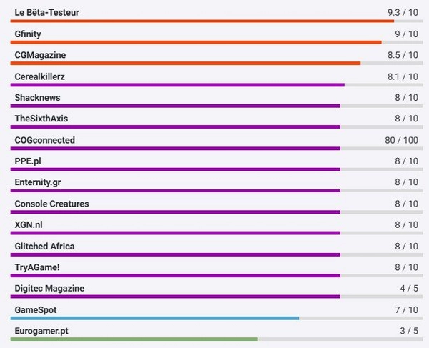Click the green Eurogamer.pt score bar
The image size is (429, 348).
134,339
